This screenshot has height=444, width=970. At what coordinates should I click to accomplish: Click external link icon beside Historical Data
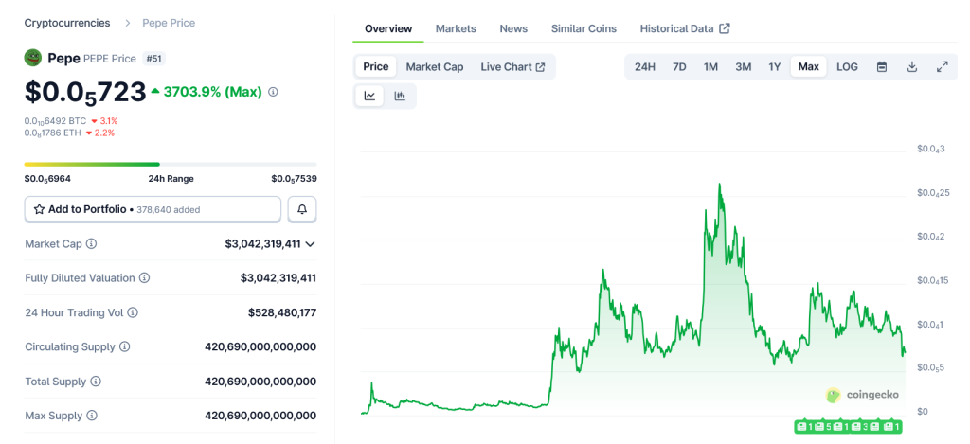725,28
